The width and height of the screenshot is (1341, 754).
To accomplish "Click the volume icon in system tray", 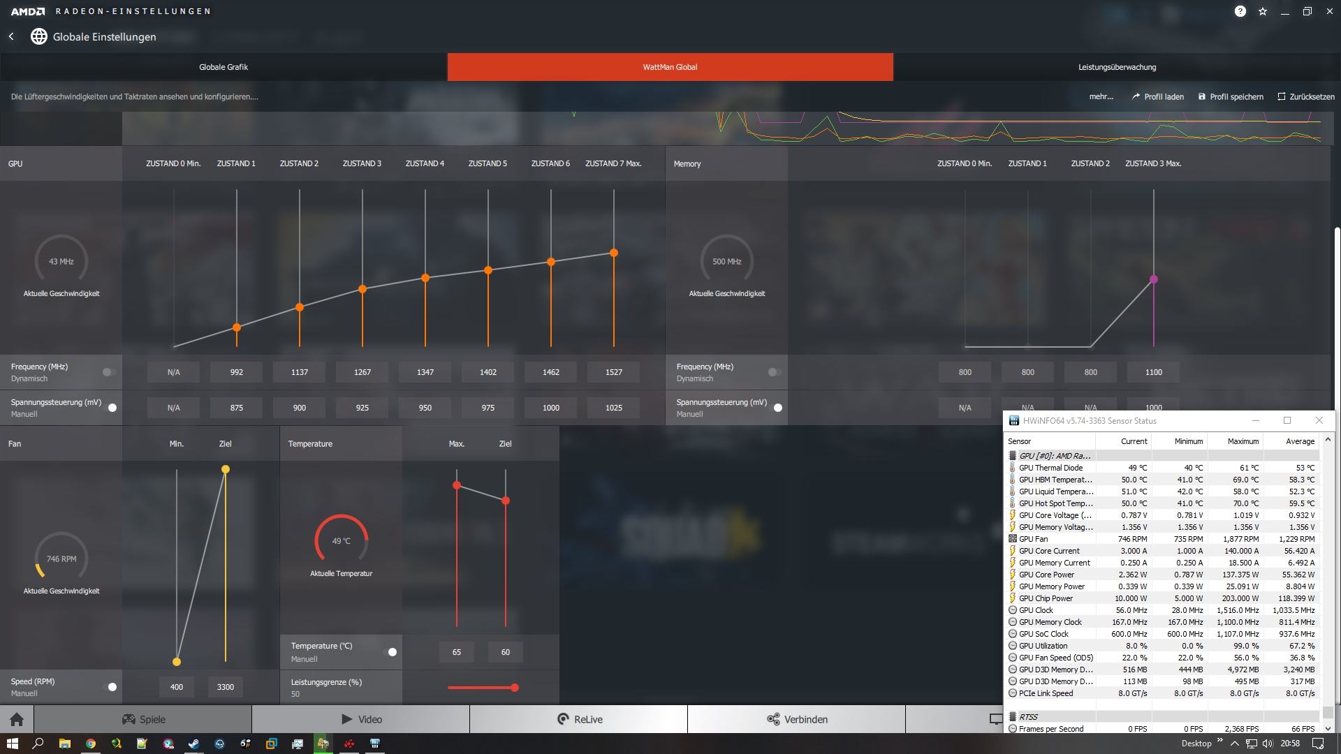I will click(1268, 744).
